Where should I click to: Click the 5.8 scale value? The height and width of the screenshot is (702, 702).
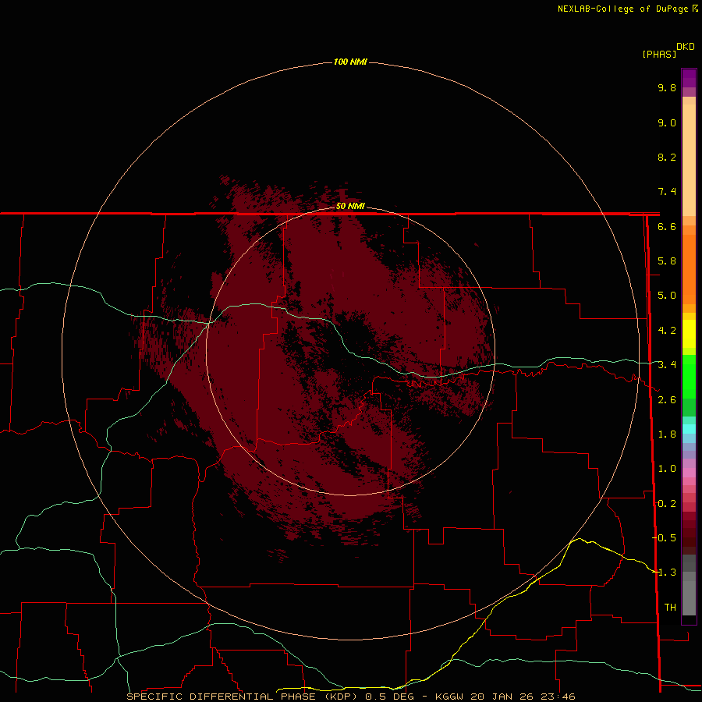click(x=667, y=261)
